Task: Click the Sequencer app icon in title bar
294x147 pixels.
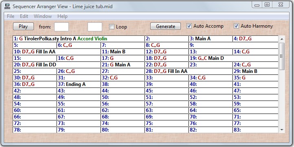Action: 7,7
